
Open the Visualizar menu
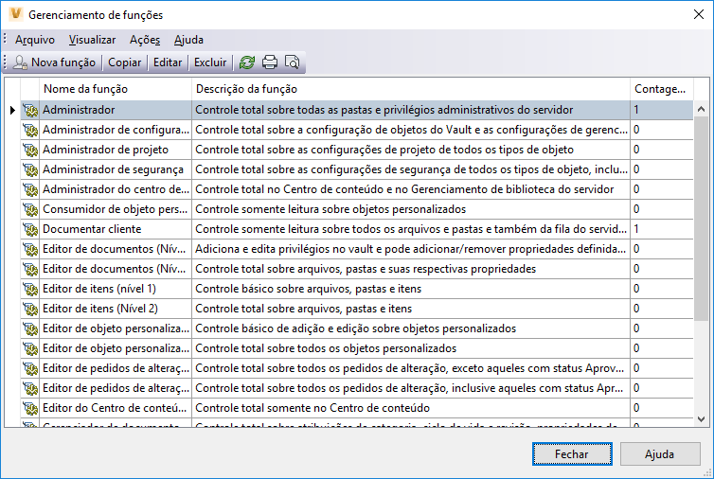coord(92,40)
